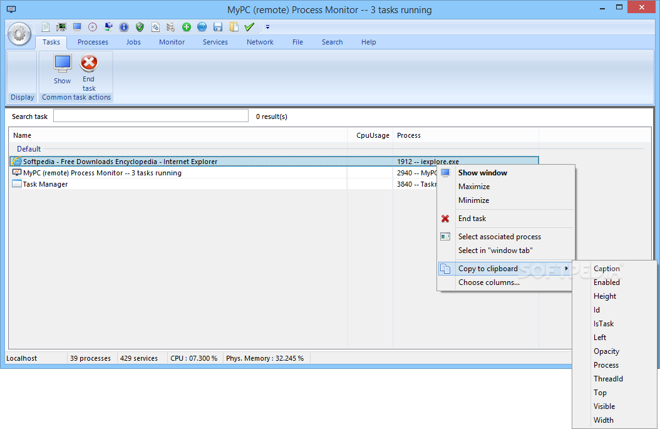Image resolution: width=660 pixels, height=429 pixels.
Task: Copy Process value from submenu
Action: [x=614, y=365]
